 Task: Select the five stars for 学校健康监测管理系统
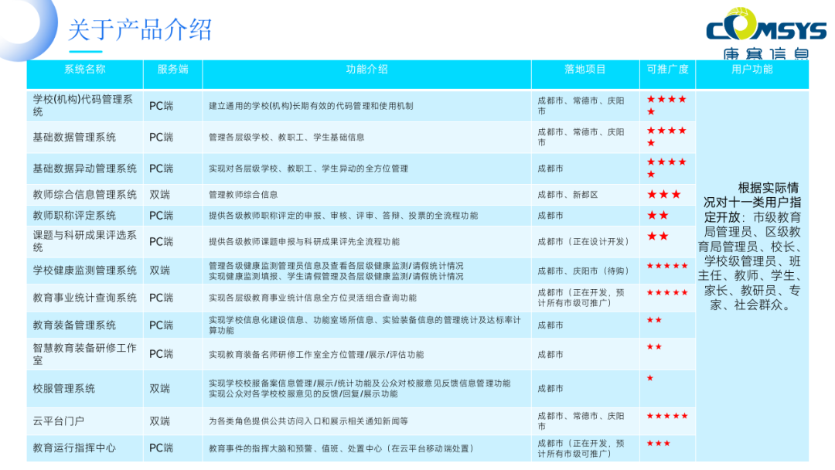[667, 266]
